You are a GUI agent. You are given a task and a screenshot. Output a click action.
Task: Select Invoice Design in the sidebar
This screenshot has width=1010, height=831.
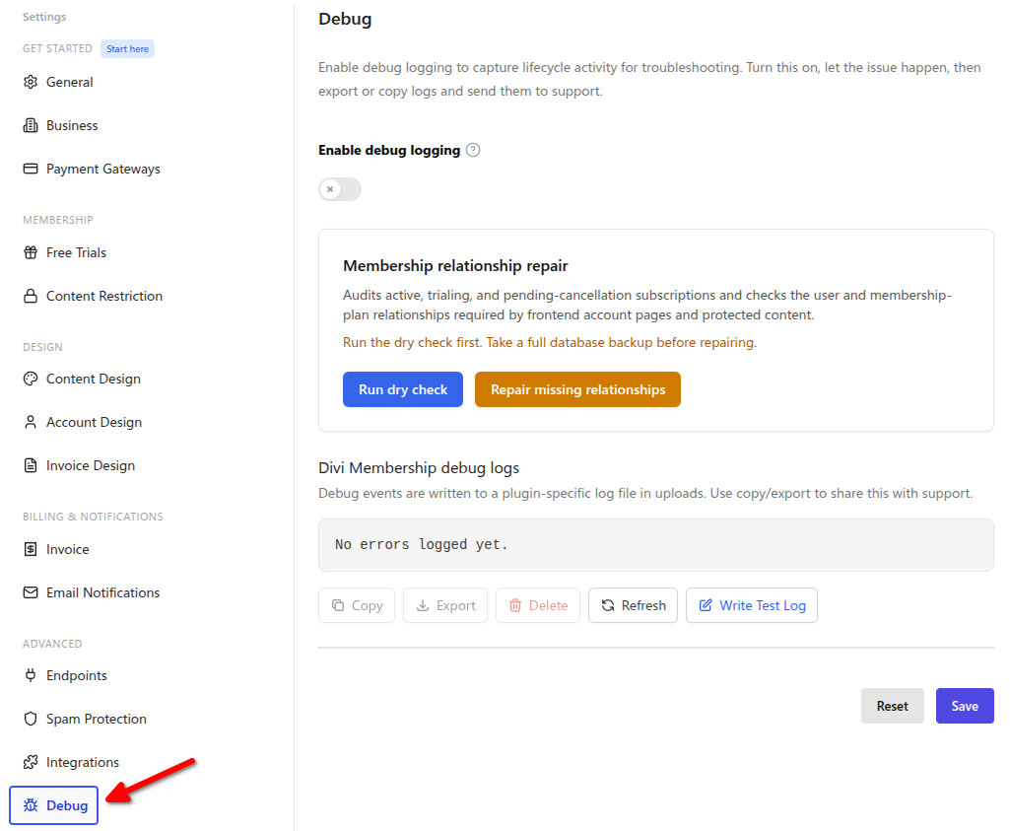tap(91, 465)
